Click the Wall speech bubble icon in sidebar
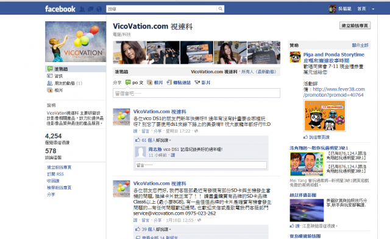390x239 pixels. [50, 69]
